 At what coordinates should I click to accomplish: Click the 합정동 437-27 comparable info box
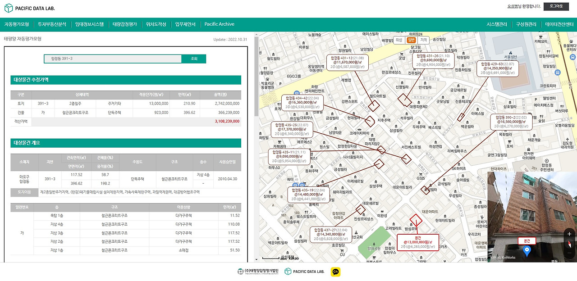click(x=331, y=234)
